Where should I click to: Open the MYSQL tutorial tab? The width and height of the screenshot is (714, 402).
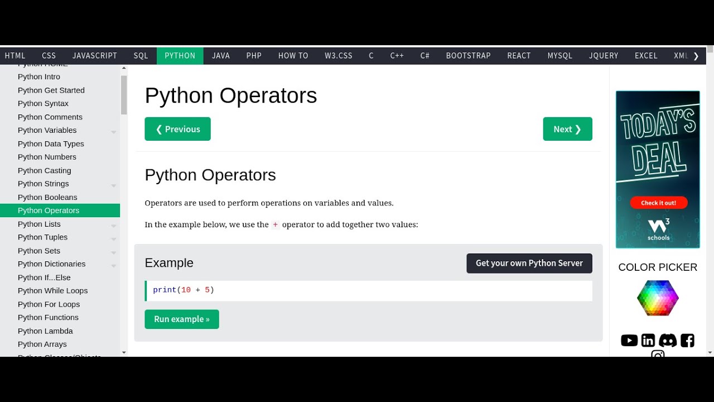pos(560,56)
